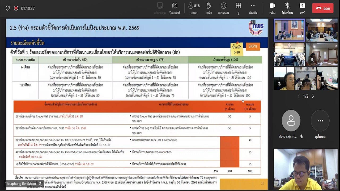Viewport: 340px width, 191px height.
Task: Click the red recording indicator icon
Action: 16,8
